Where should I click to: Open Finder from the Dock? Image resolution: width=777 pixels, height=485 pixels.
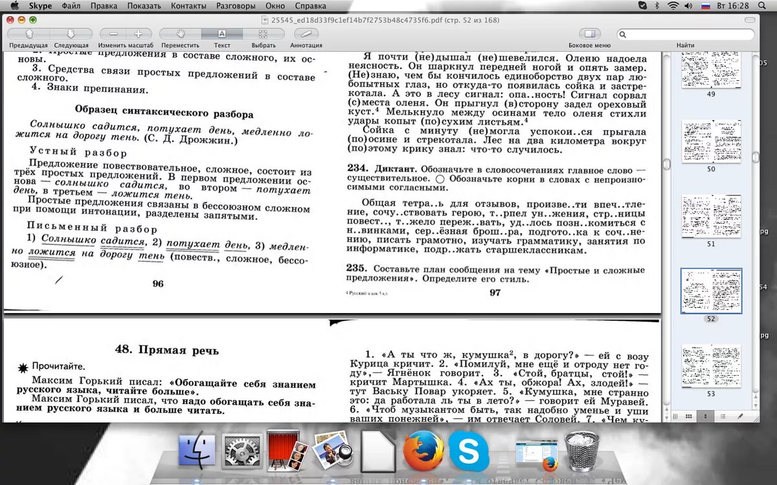[x=196, y=450]
